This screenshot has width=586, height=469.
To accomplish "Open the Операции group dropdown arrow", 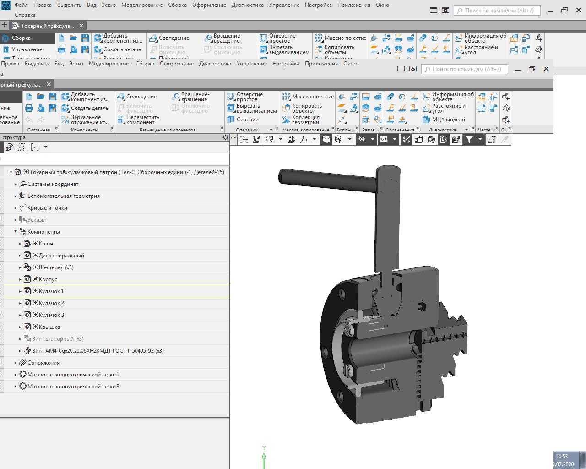I will [271, 130].
